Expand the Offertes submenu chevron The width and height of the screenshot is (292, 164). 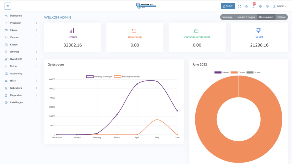click(x=36, y=52)
